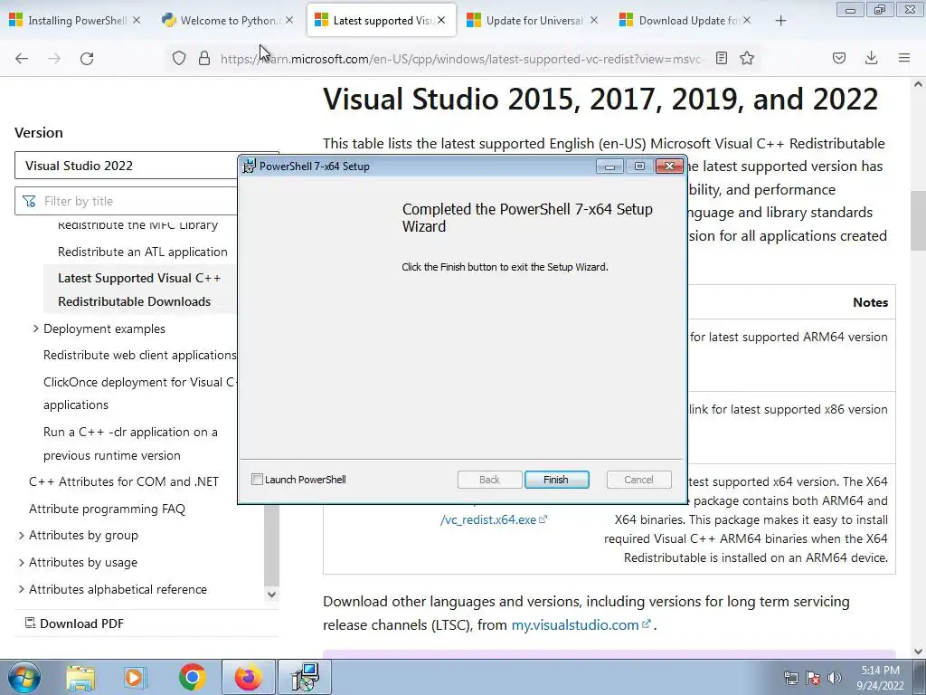The image size is (926, 695).
Task: Open Redistribute web client applications topic
Action: point(140,355)
